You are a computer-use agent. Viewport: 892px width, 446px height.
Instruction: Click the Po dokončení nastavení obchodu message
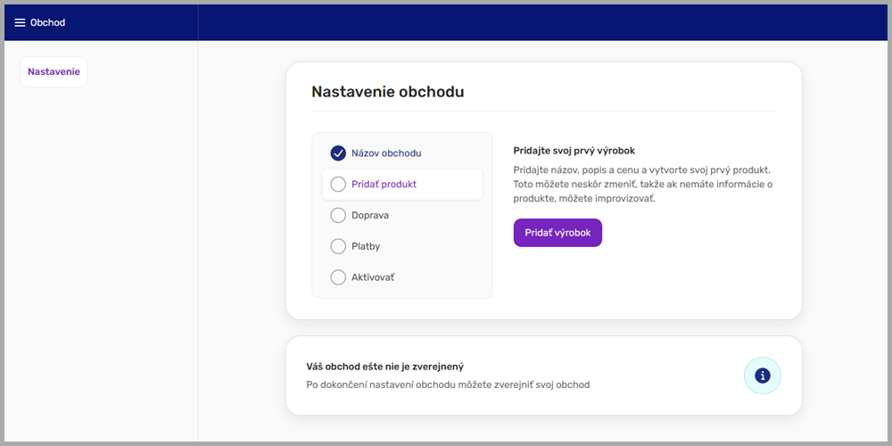[448, 385]
